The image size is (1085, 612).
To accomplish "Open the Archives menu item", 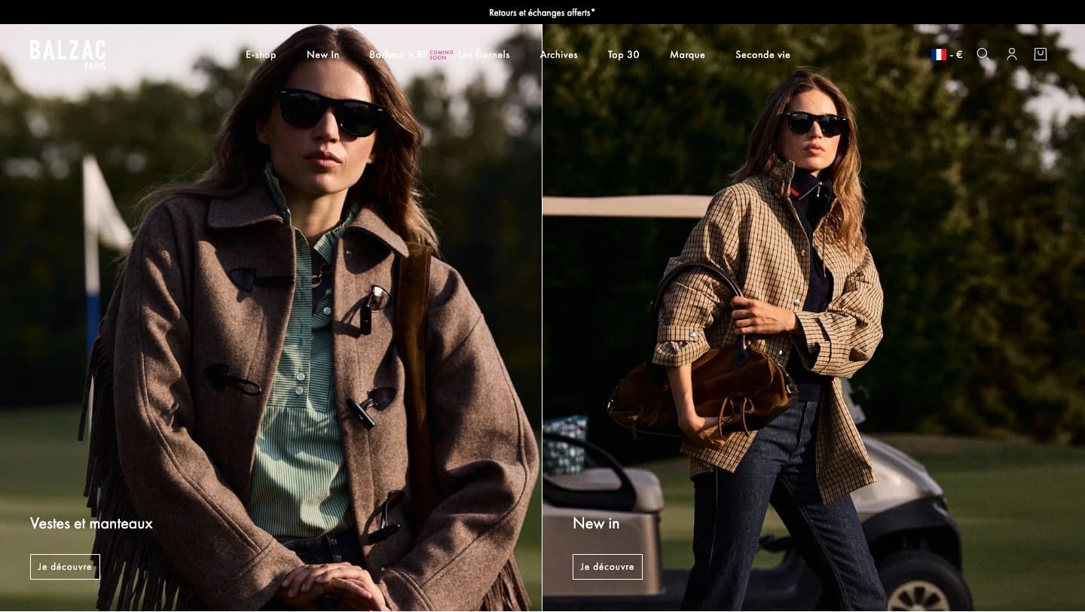I will [558, 55].
